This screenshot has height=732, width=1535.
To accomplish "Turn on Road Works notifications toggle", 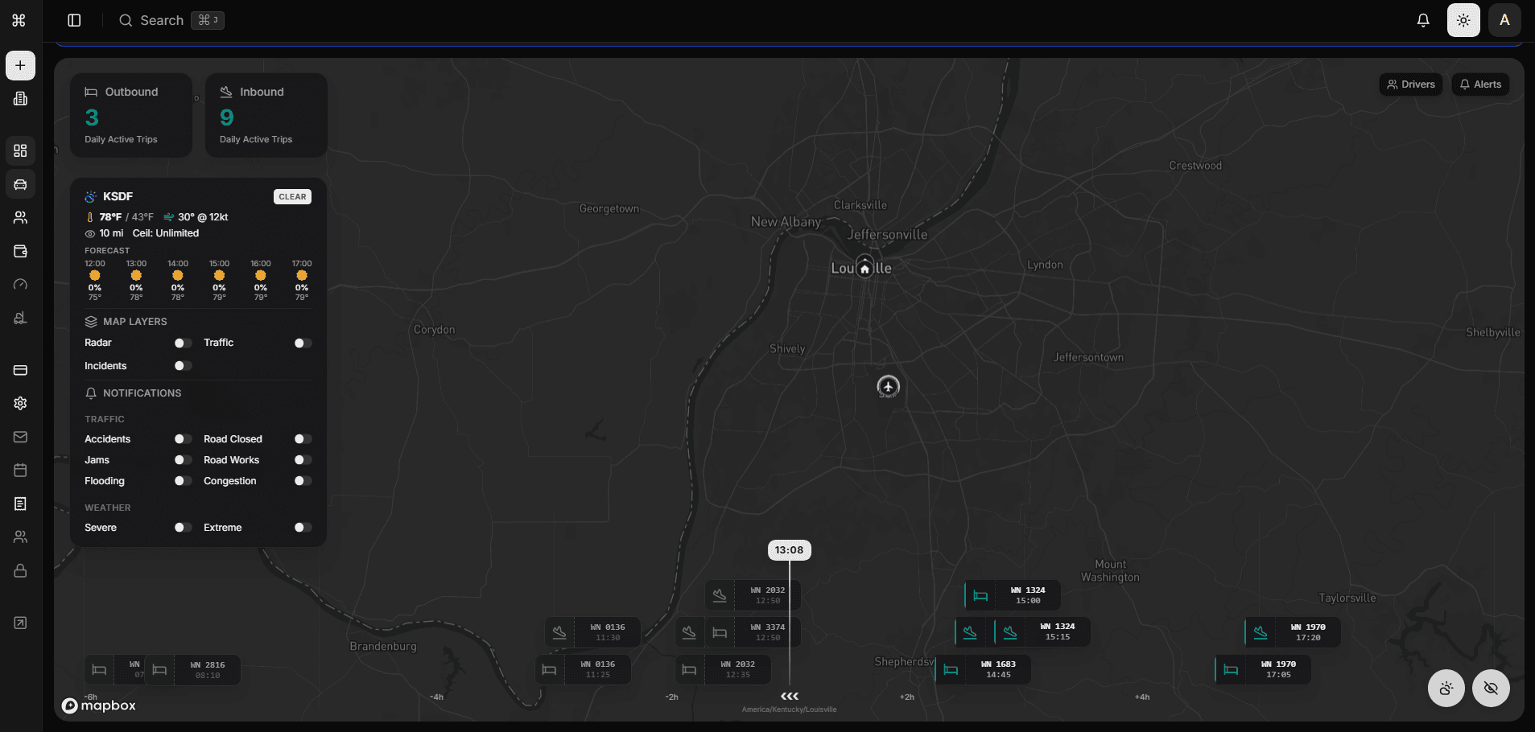I will (303, 460).
